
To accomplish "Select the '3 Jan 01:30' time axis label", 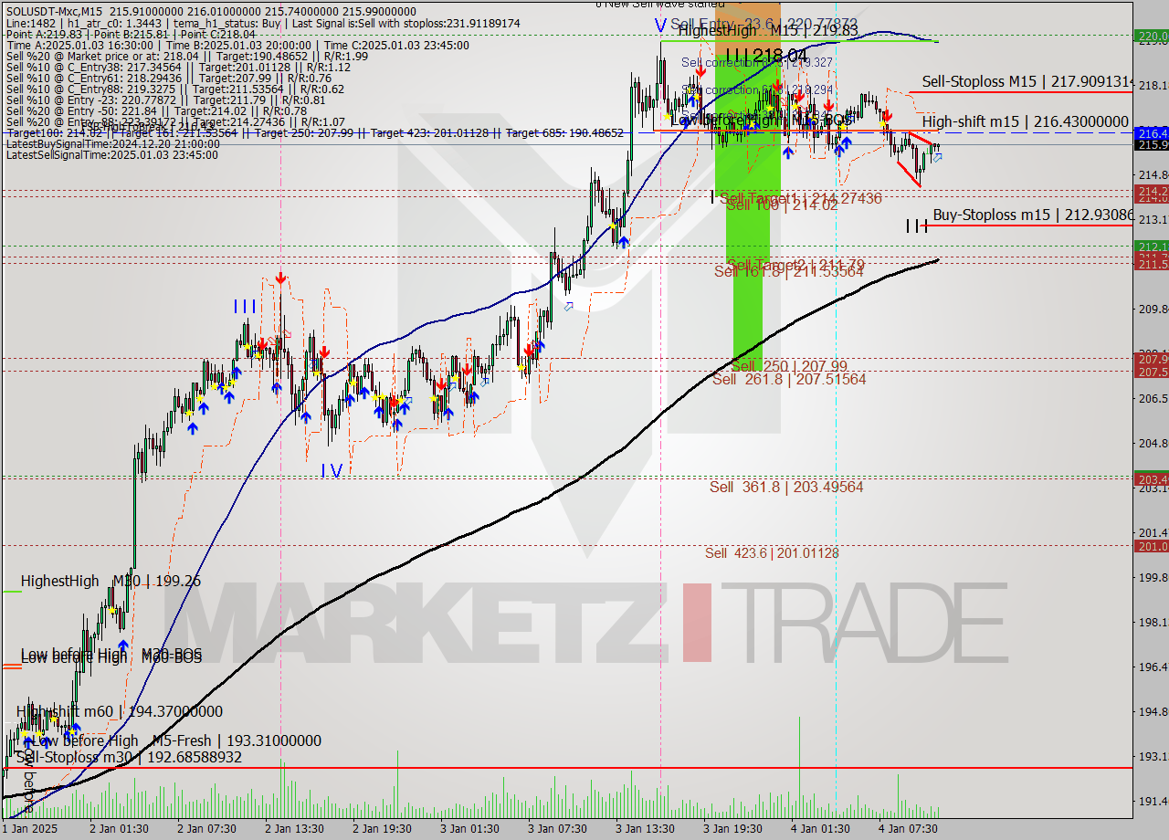I will tap(470, 829).
